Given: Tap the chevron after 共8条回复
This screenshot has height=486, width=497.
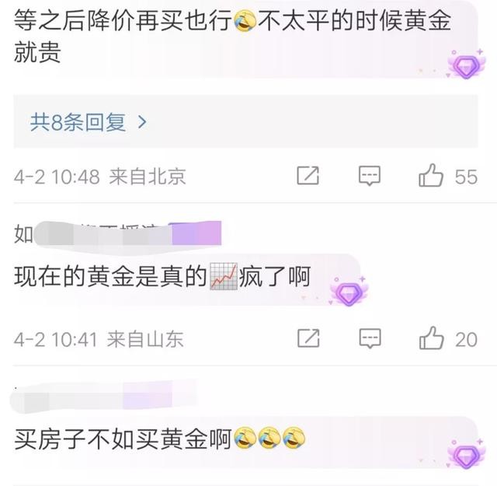Looking at the screenshot, I should 143,122.
